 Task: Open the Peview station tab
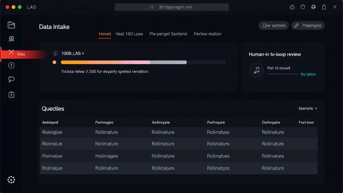(207, 34)
